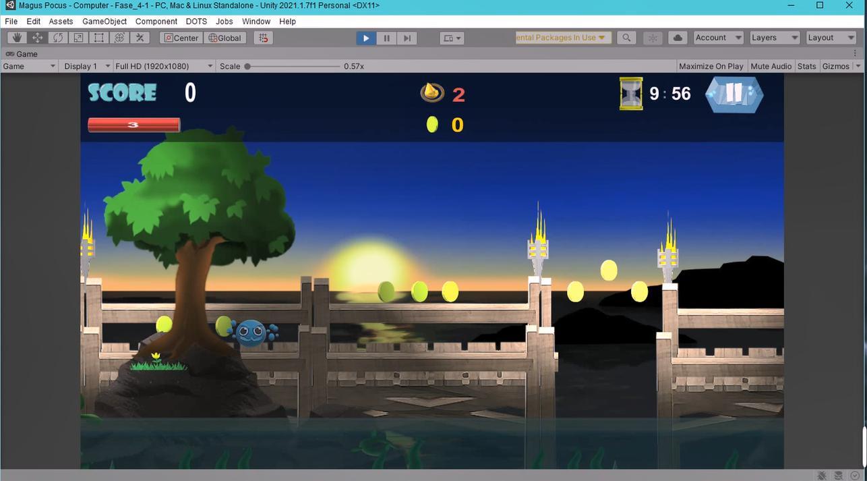This screenshot has width=867, height=481.
Task: Select the Move tool
Action: 38,38
